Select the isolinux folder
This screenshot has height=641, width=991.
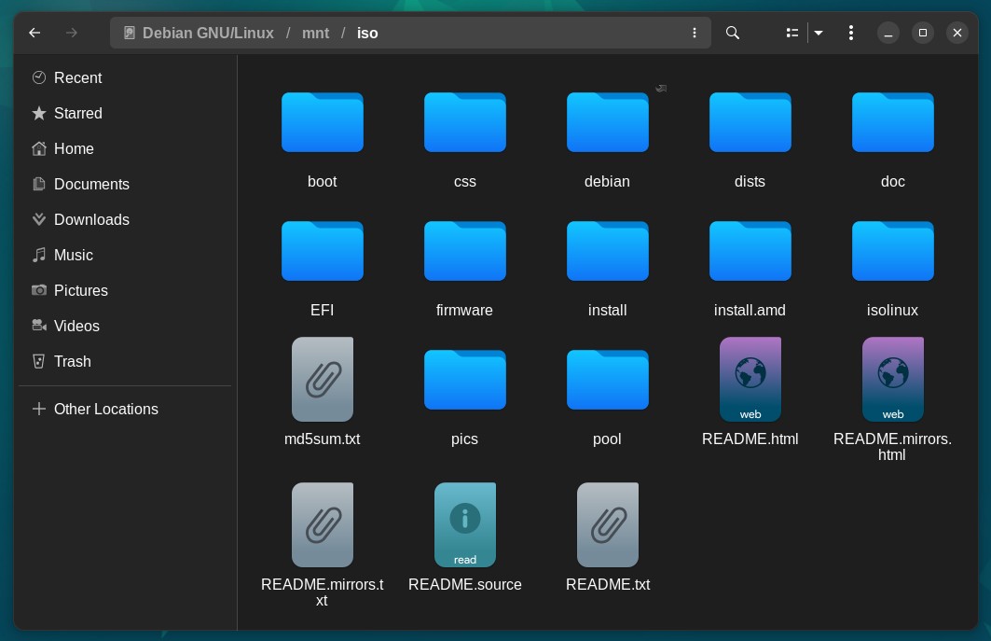(893, 251)
